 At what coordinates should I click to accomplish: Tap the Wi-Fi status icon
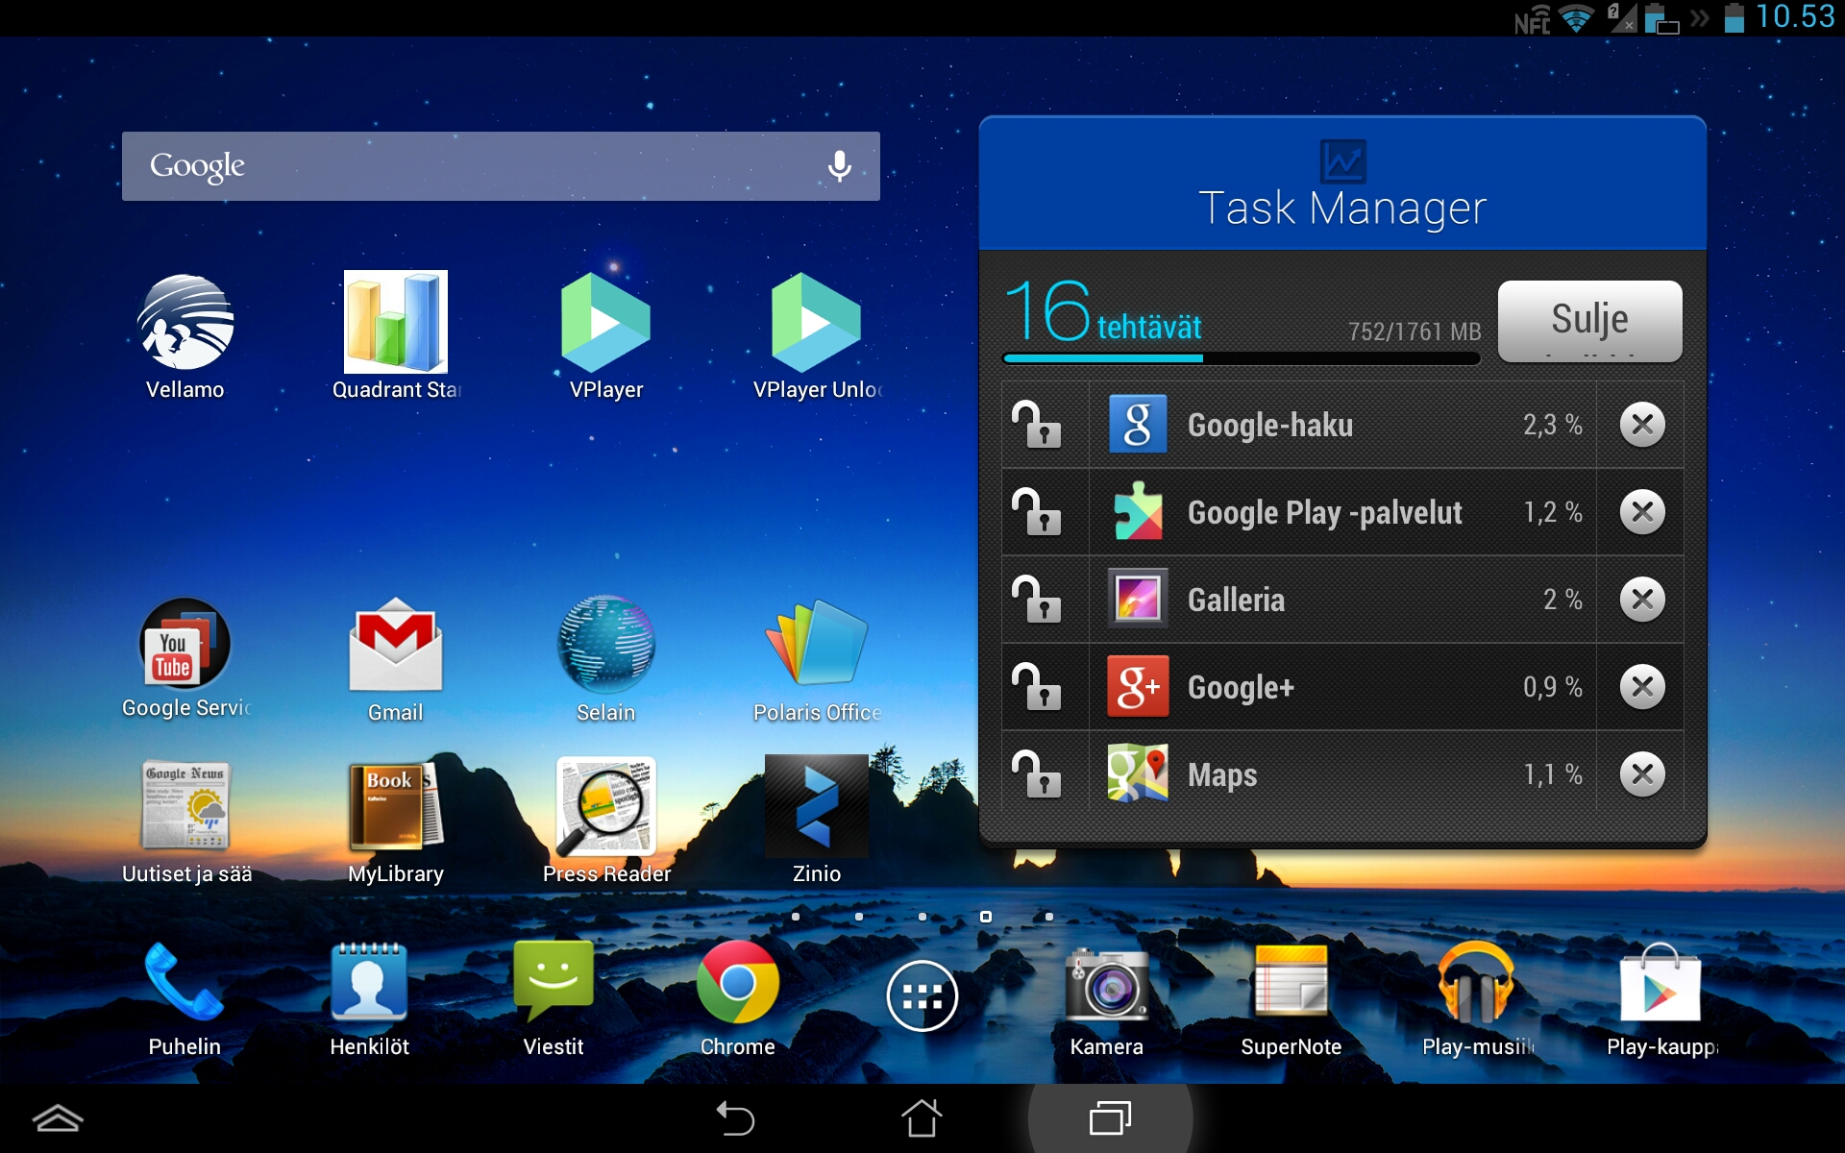1576,18
